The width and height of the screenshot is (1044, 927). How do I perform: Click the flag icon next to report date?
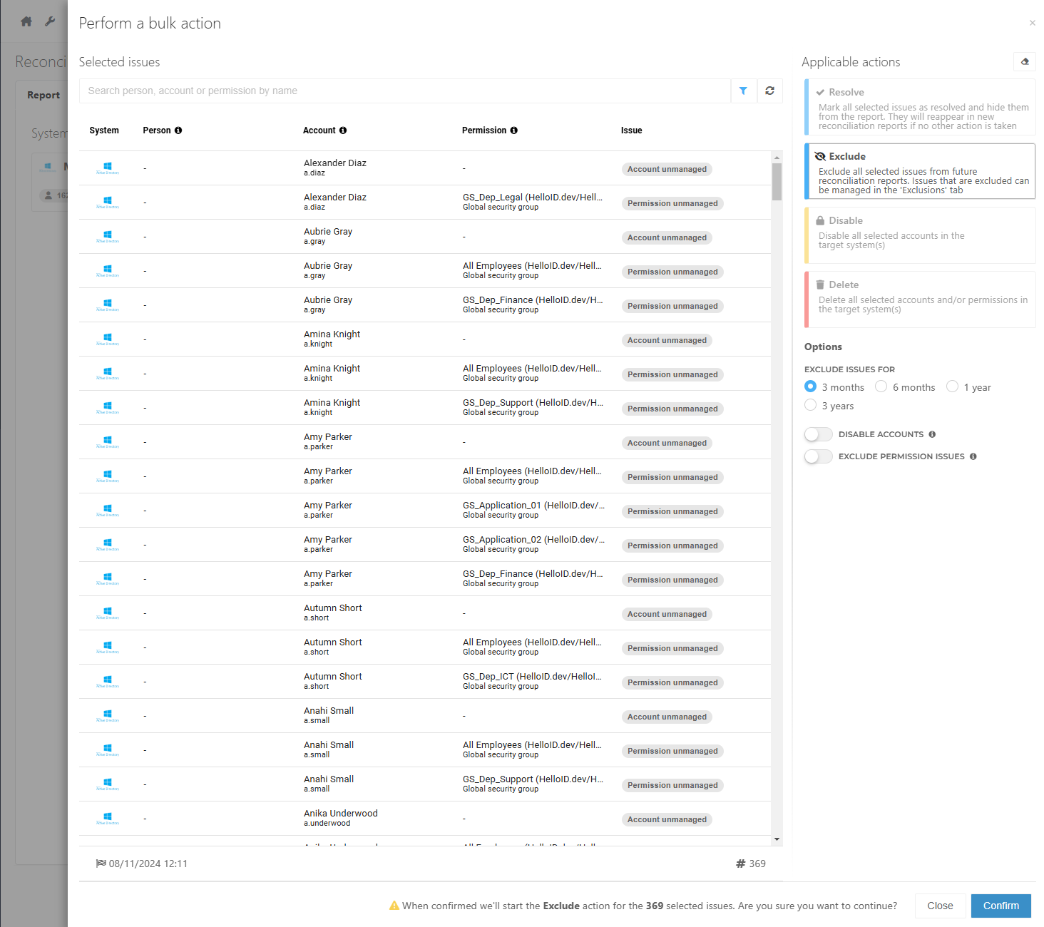(x=101, y=864)
